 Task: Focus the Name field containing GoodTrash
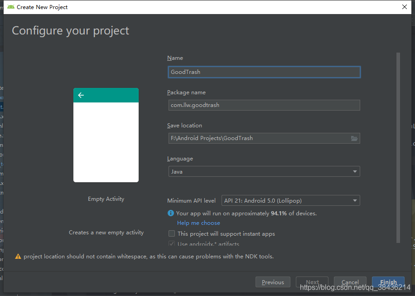(264, 72)
